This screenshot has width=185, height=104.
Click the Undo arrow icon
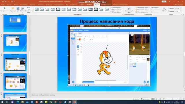(5, 1)
